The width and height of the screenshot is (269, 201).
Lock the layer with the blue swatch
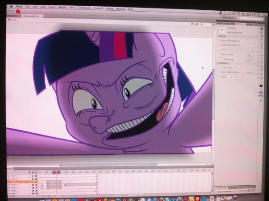point(33,176)
